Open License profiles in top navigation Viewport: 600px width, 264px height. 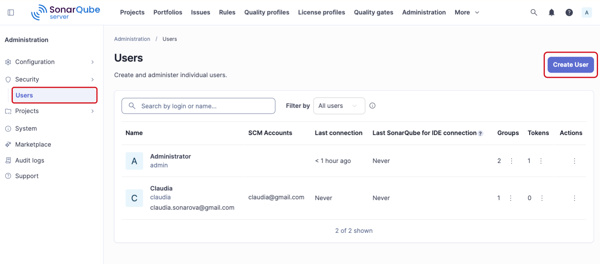tap(322, 12)
